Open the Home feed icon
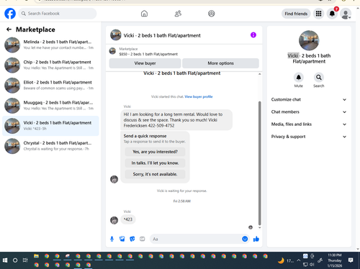 144,14
